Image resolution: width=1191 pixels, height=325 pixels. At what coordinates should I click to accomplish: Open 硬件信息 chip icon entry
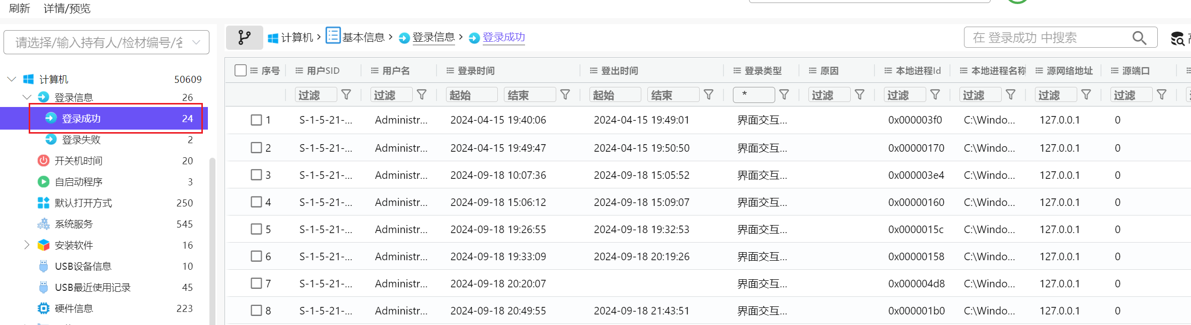[x=73, y=308]
